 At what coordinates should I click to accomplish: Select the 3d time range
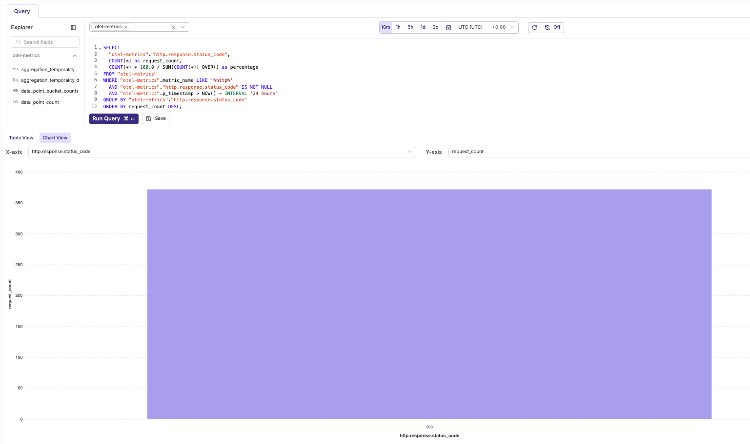[436, 27]
